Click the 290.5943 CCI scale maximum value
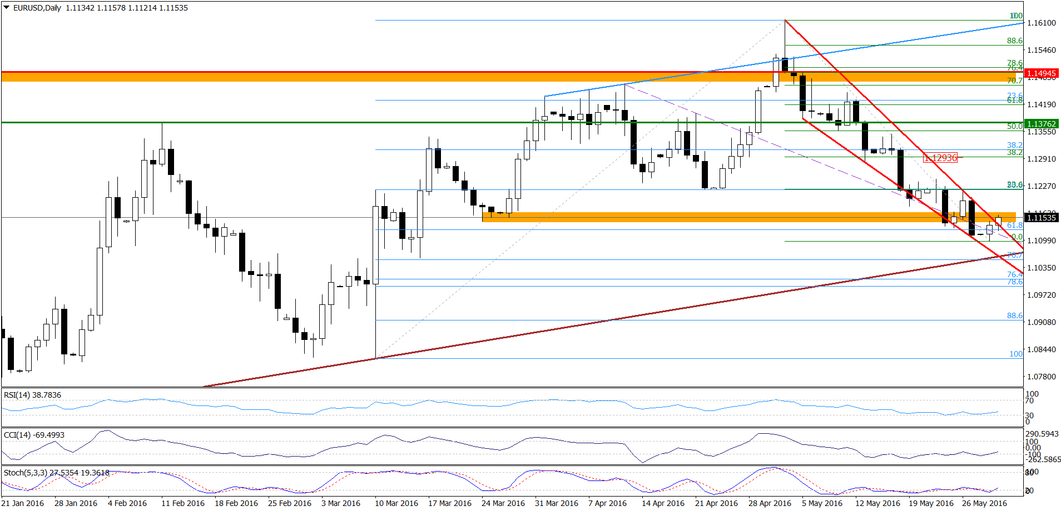The image size is (1061, 511). tap(1042, 434)
